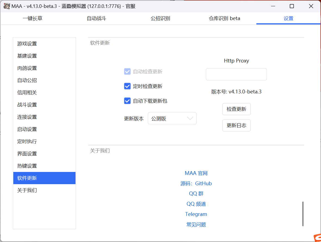321x242 pixels.
Task: Toggle the 自动检查更新 checkbox
Action: (127, 71)
